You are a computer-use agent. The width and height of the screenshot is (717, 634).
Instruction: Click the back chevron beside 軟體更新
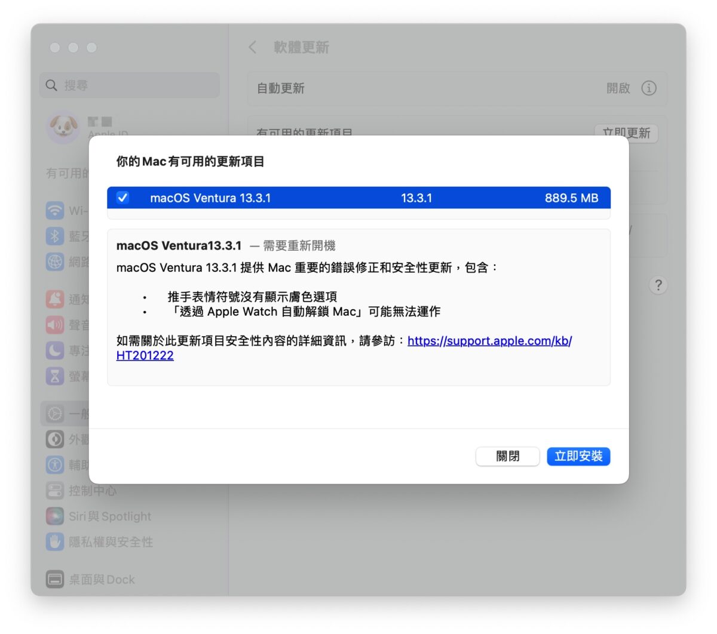(x=253, y=47)
